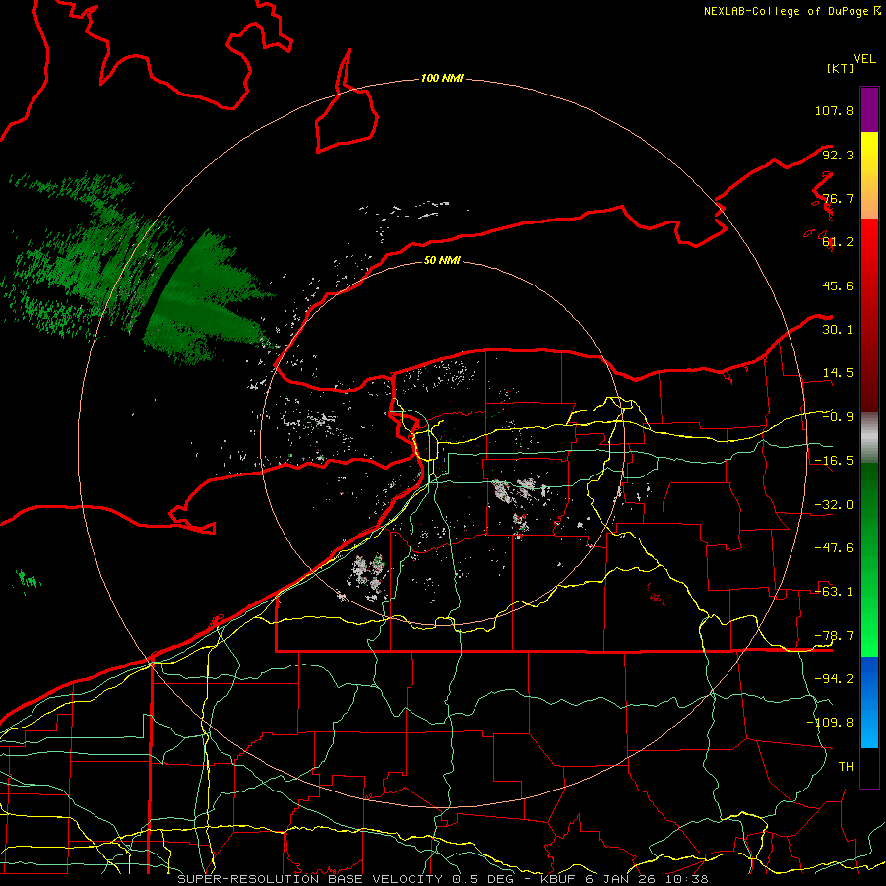Select the -0.9 velocity scale value
886x886 pixels.
[x=838, y=417]
